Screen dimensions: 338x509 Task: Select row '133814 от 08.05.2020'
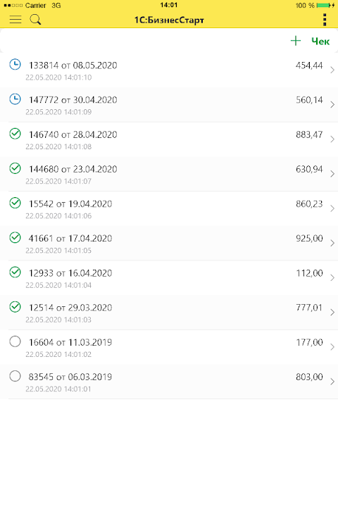[169, 70]
